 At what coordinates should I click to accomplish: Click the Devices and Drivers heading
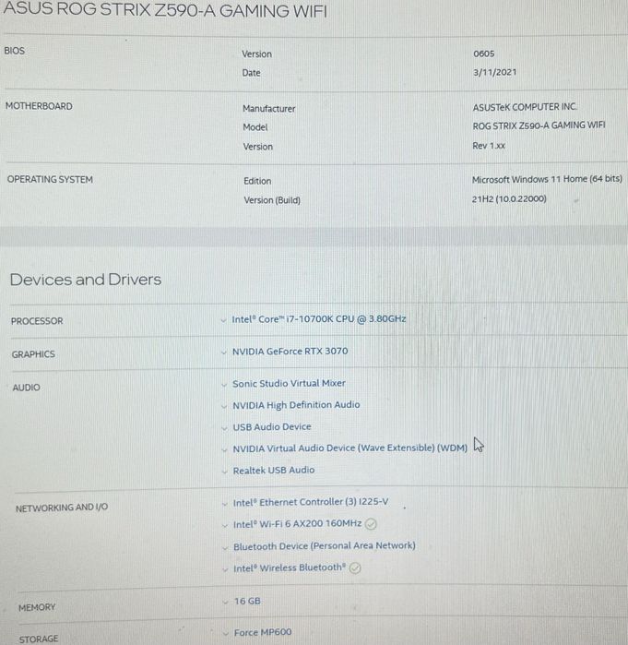pyautogui.click(x=86, y=280)
